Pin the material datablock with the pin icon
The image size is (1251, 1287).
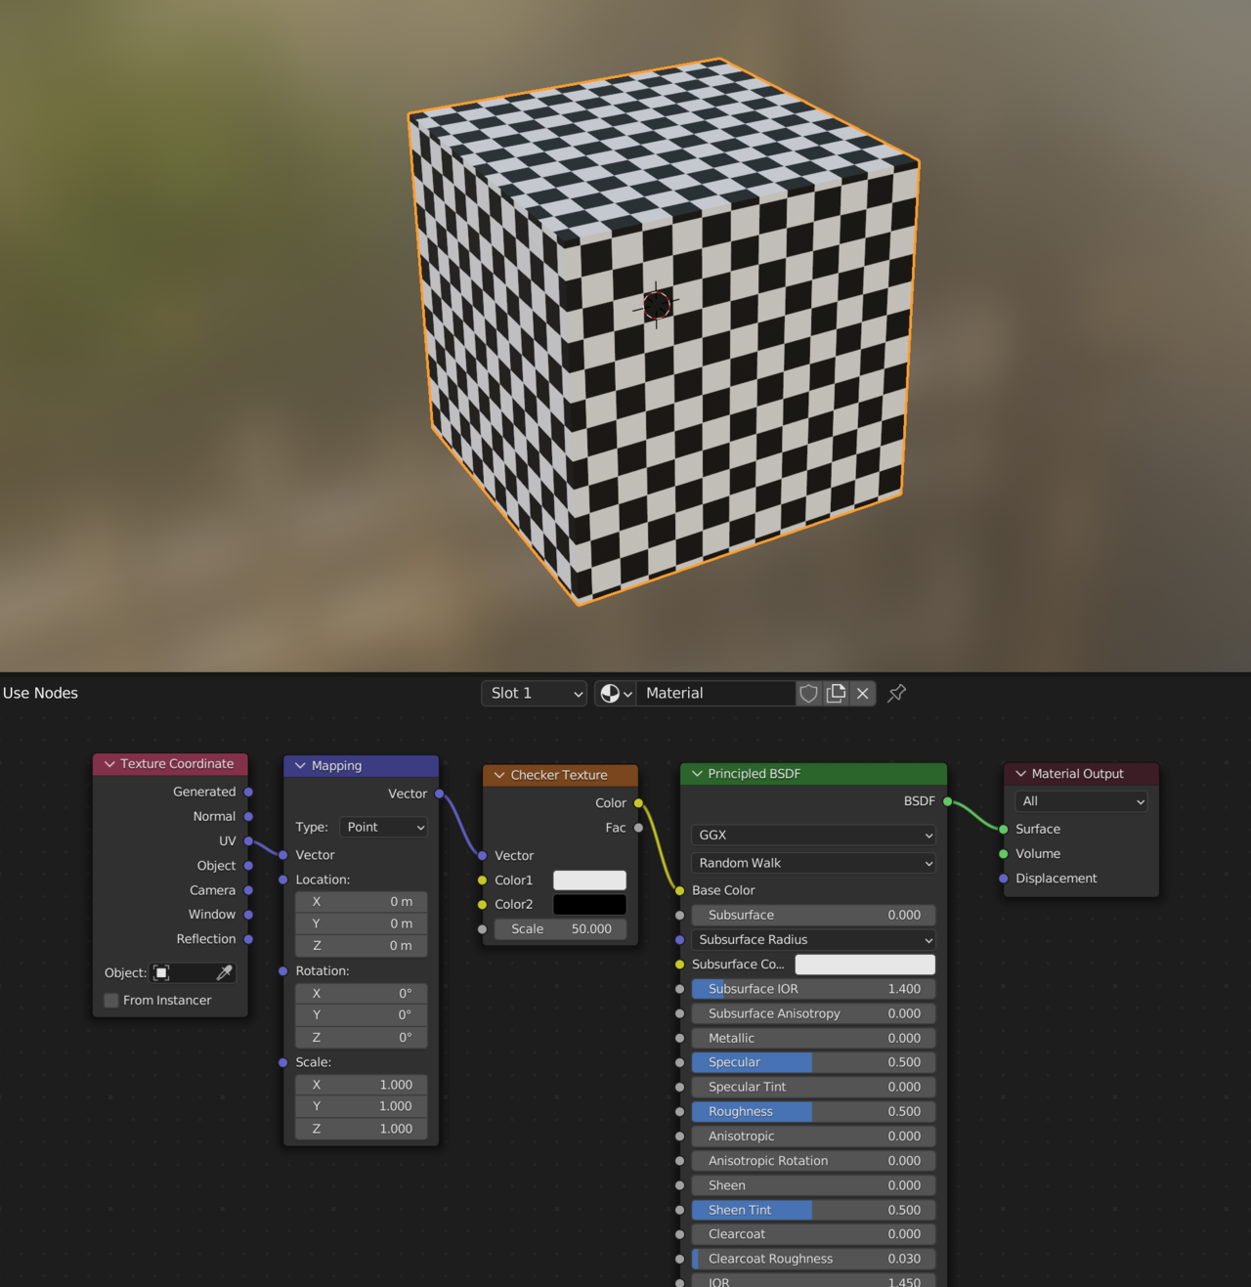[x=895, y=693]
